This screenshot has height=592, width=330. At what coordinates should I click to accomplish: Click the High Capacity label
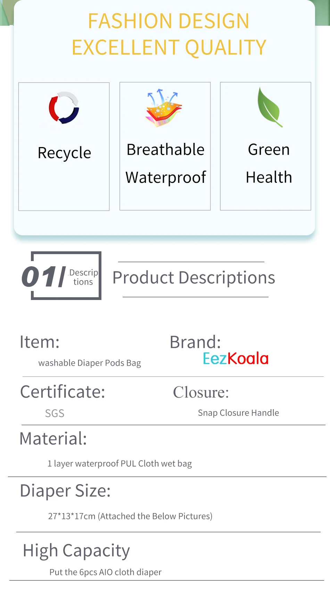click(76, 551)
